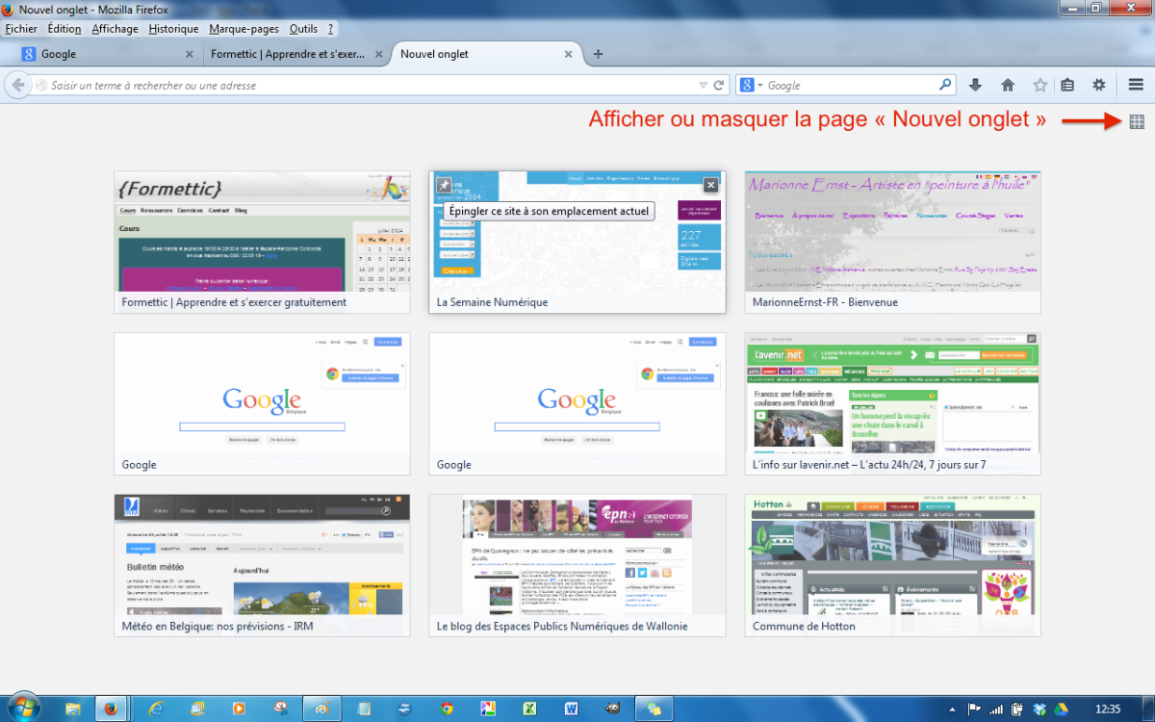
Task: Launch Windows Media Player from taskbar
Action: point(240,709)
